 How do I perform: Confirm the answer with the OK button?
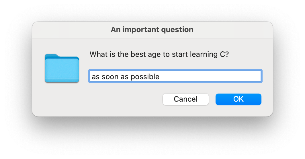pyautogui.click(x=238, y=99)
